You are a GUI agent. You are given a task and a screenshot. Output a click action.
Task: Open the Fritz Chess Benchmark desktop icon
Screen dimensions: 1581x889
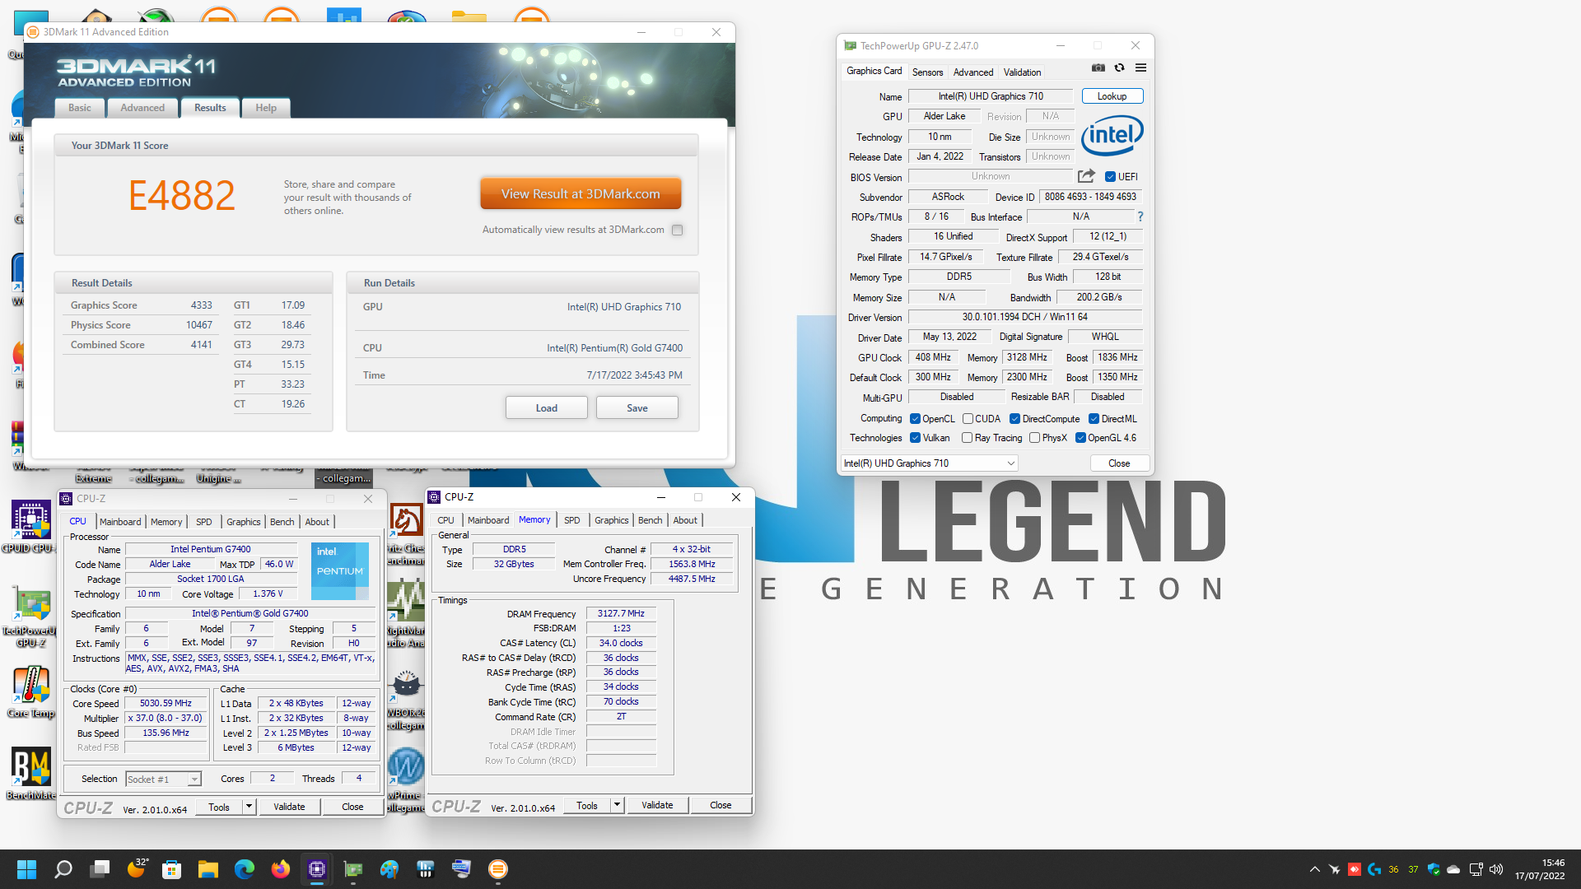click(406, 534)
